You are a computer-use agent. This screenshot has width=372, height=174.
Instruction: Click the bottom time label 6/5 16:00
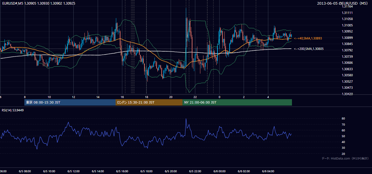[x=122, y=171]
